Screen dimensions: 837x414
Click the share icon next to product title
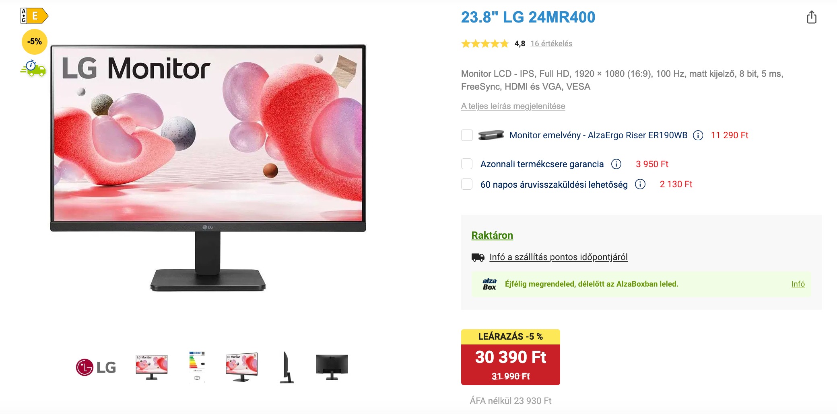tap(812, 17)
